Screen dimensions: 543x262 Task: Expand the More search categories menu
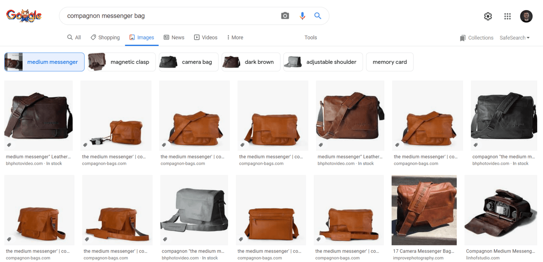(235, 38)
